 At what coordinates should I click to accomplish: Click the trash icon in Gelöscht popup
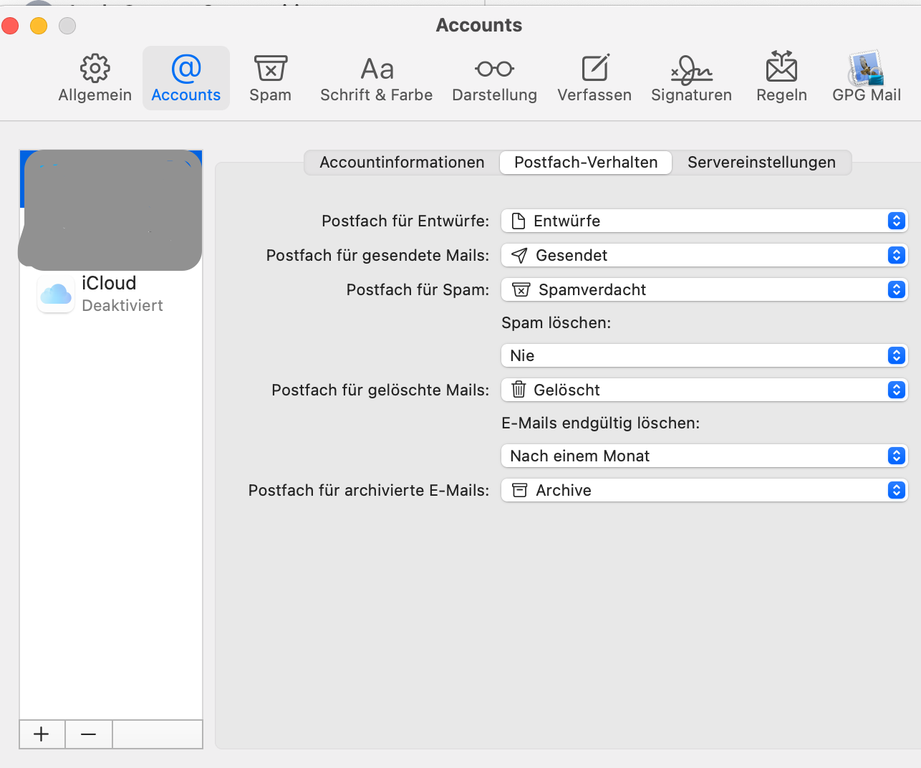pos(519,390)
